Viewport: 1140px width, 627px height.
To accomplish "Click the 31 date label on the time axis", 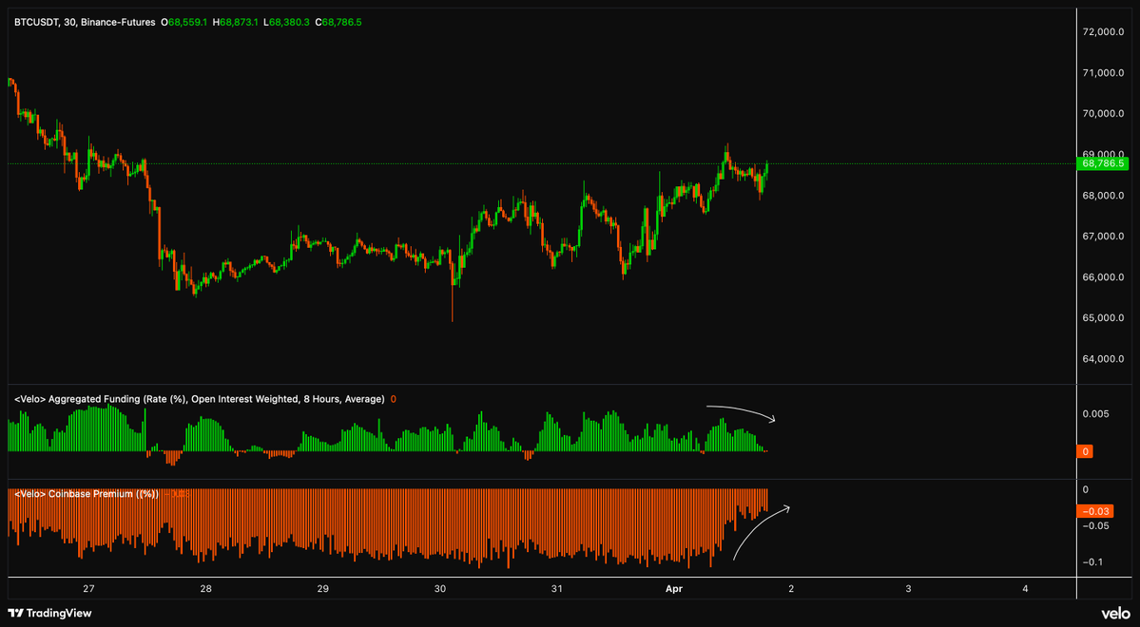I will [556, 589].
